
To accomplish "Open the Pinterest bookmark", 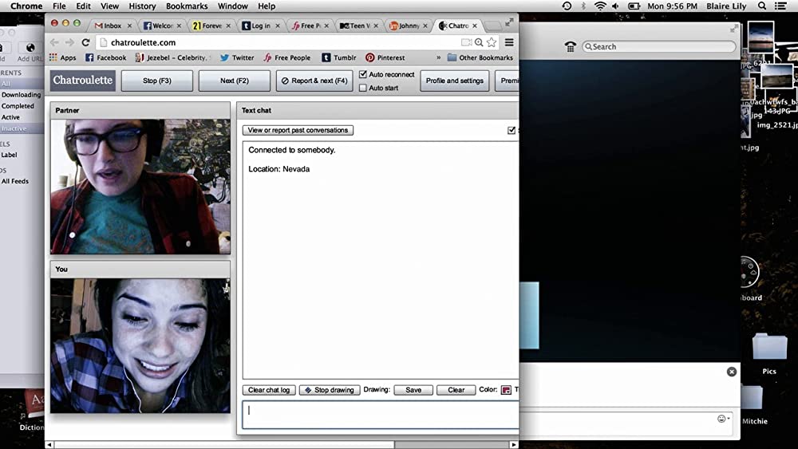I will point(385,58).
